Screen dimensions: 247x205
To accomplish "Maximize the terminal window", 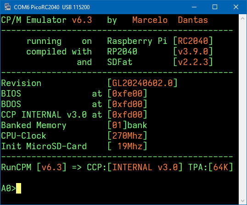I will pos(215,7).
